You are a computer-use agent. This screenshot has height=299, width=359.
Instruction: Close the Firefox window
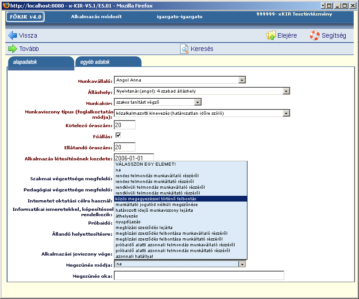pos(353,5)
